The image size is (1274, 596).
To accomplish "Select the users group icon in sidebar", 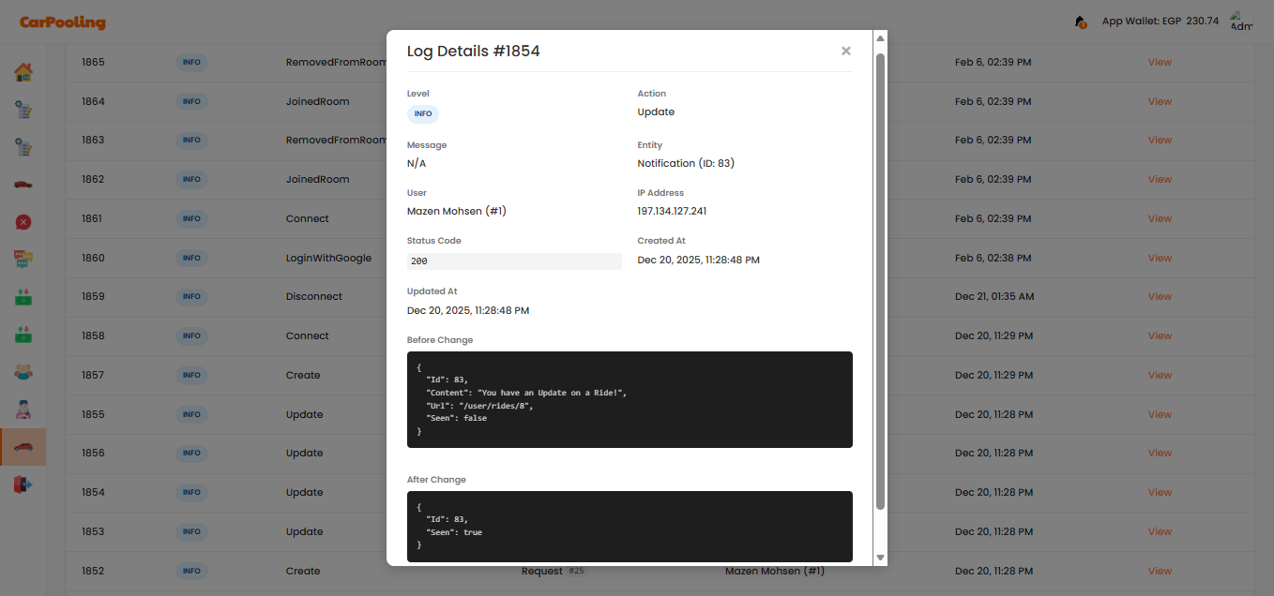I will pos(23,371).
